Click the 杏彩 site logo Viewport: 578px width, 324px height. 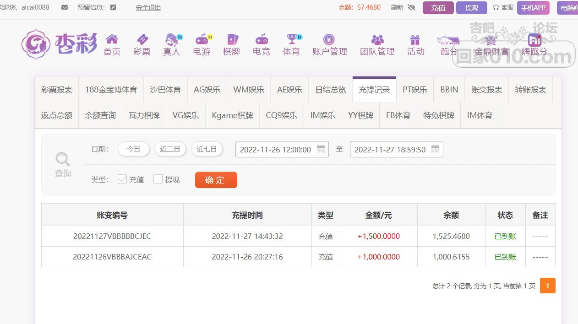point(59,44)
